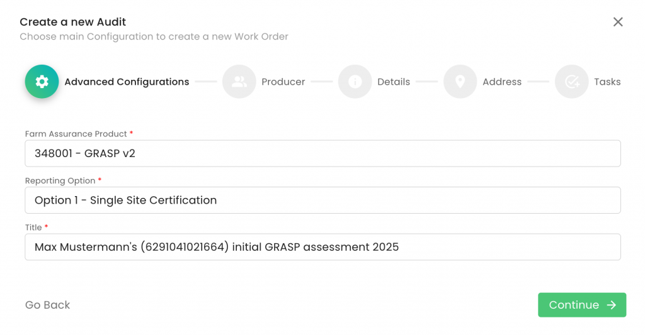Select the Tasks step label

tap(607, 82)
